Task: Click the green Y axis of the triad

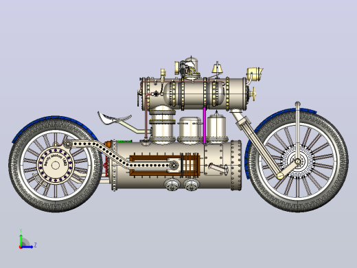Action: point(21,241)
